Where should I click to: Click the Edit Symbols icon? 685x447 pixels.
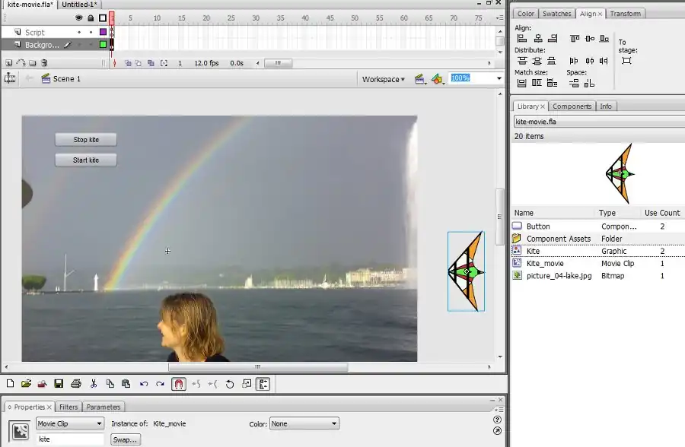(x=437, y=78)
